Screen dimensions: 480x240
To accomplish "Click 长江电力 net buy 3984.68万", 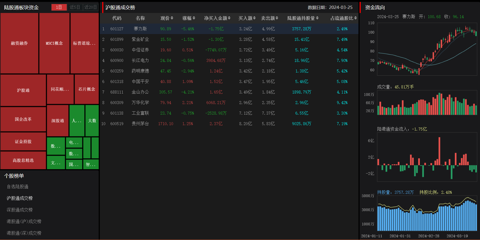I will (216, 61).
